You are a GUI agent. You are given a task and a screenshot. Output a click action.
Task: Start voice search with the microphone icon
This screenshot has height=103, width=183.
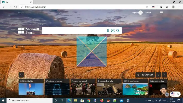[x=108, y=31]
